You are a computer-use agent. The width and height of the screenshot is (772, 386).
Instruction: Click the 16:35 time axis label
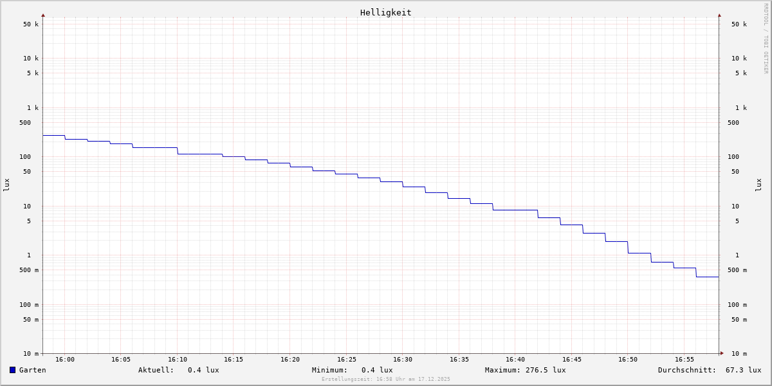tap(459, 360)
